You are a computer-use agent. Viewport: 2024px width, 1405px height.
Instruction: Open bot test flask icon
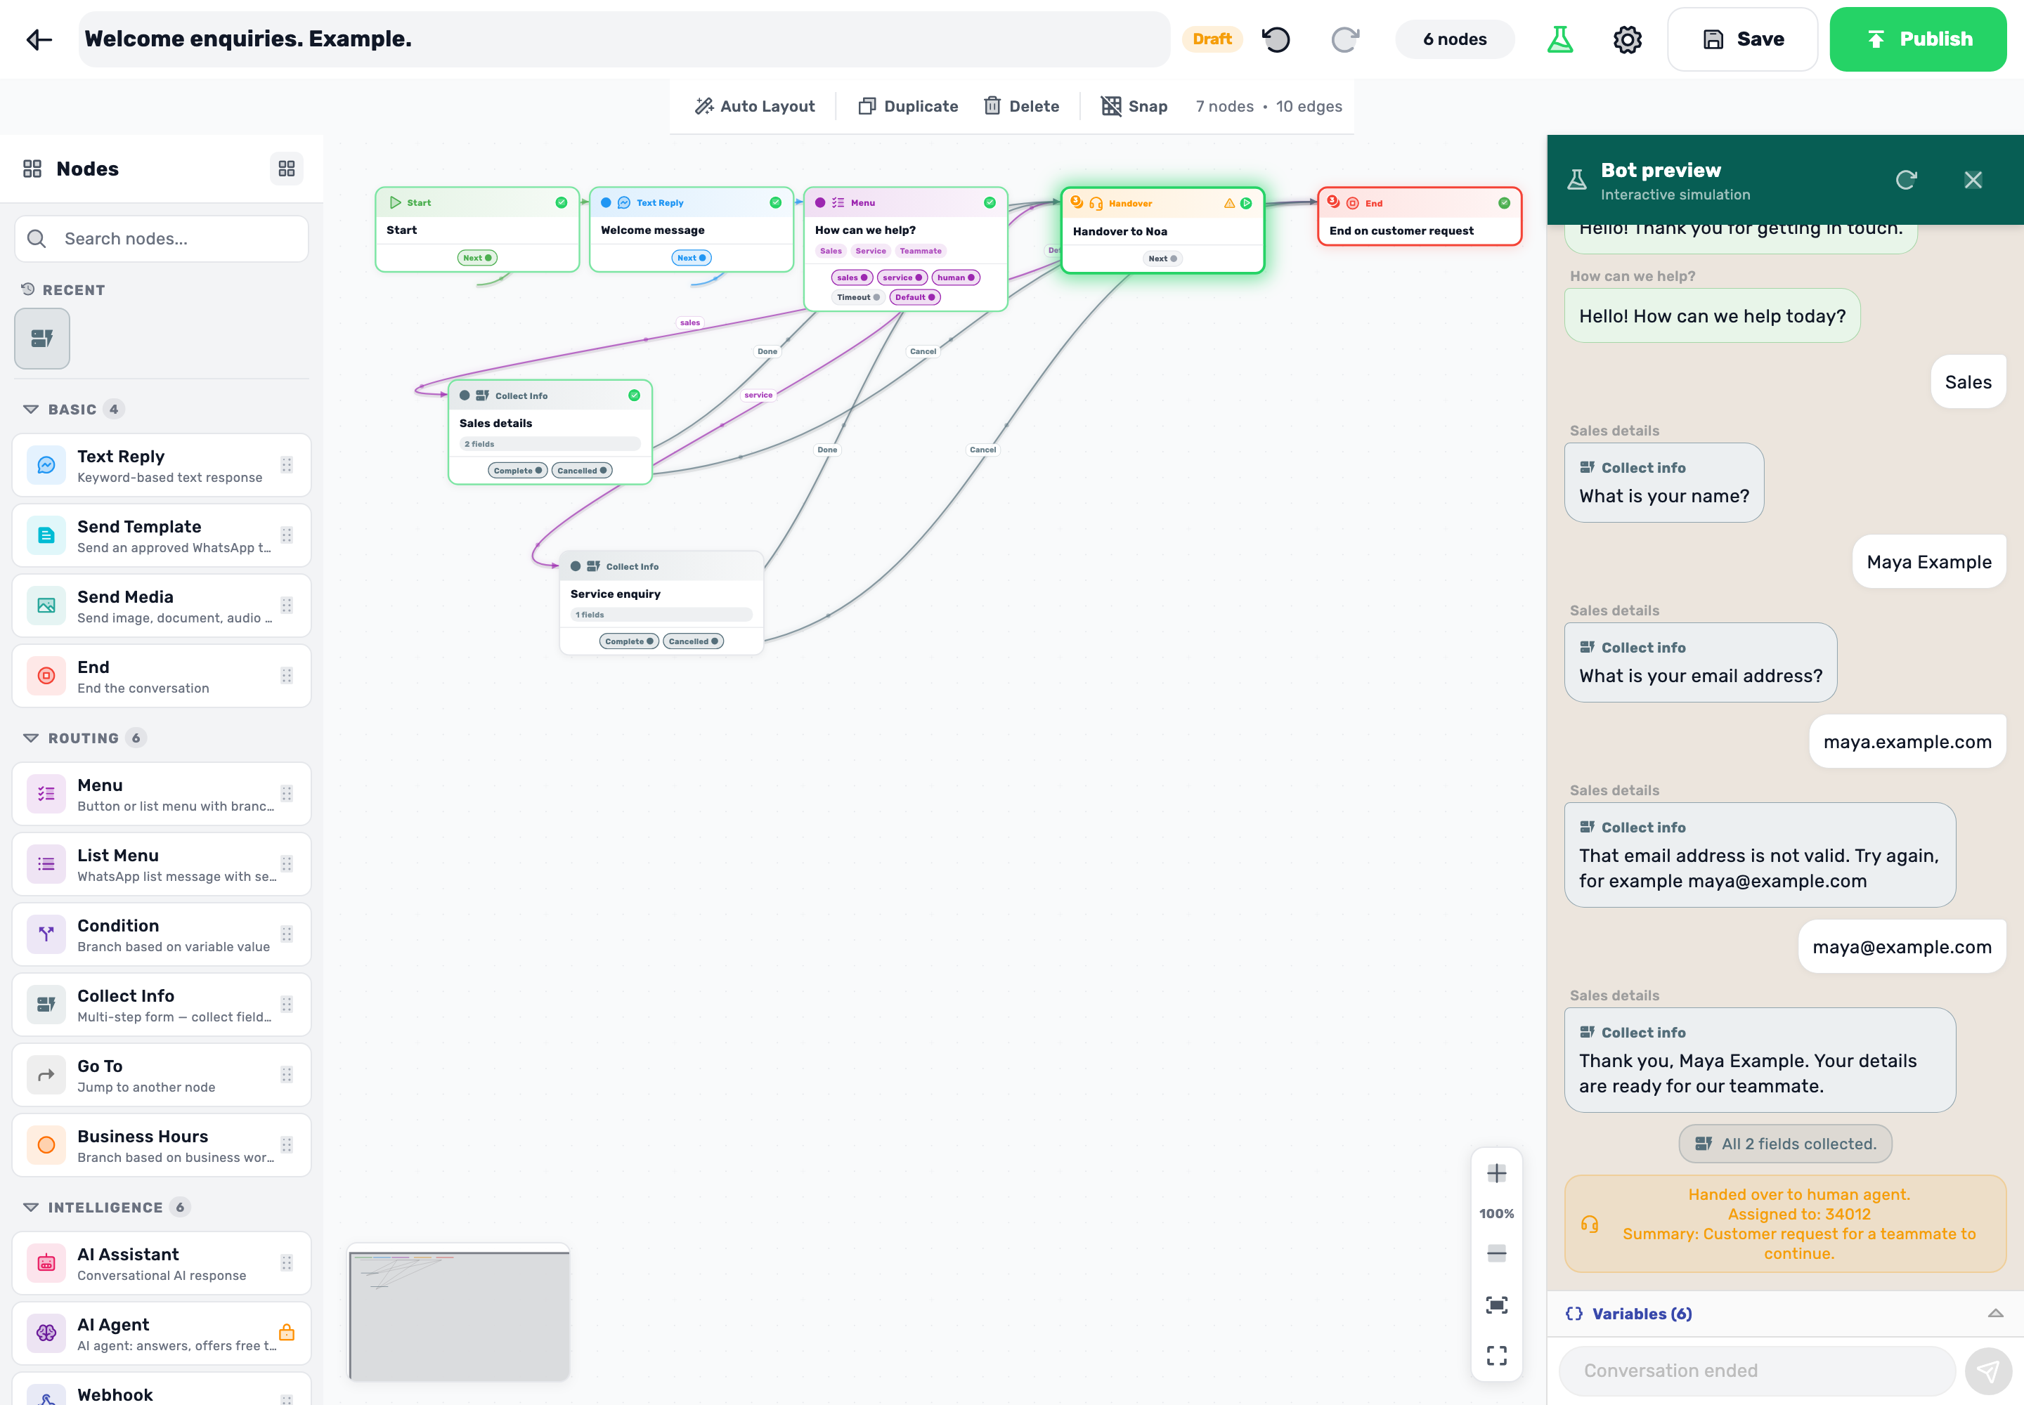tap(1560, 39)
